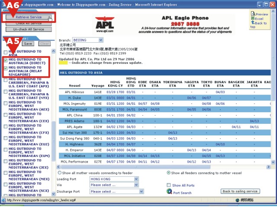Image resolution: width=277 pixels, height=207 pixels.
Task: Click the IE page icon in title bar
Action: click(3, 5)
